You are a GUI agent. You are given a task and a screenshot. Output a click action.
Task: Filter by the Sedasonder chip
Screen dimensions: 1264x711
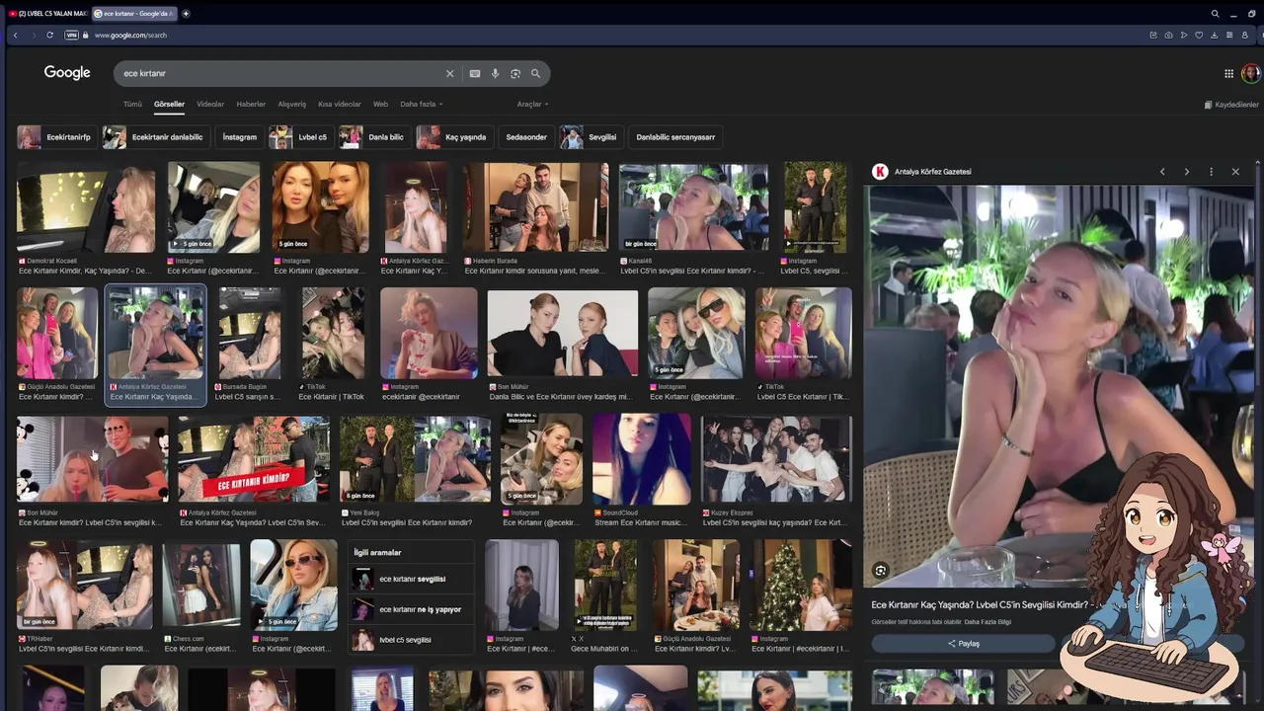pos(526,137)
